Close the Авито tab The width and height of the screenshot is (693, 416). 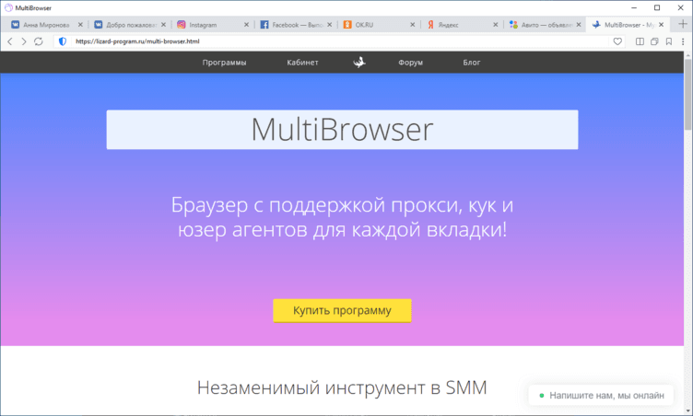(579, 25)
